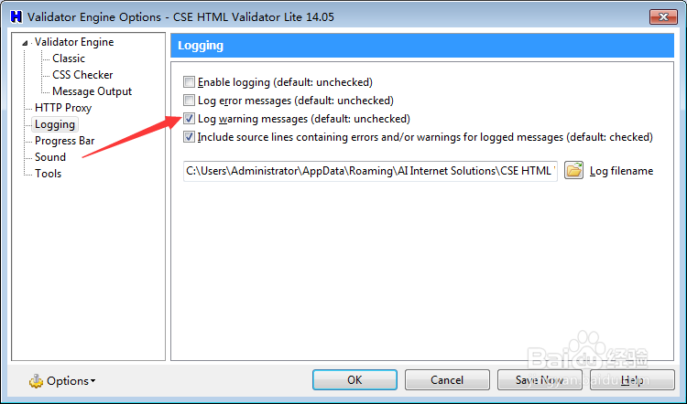Toggle the Log error messages checkbox
687x404 pixels.
pyautogui.click(x=190, y=101)
